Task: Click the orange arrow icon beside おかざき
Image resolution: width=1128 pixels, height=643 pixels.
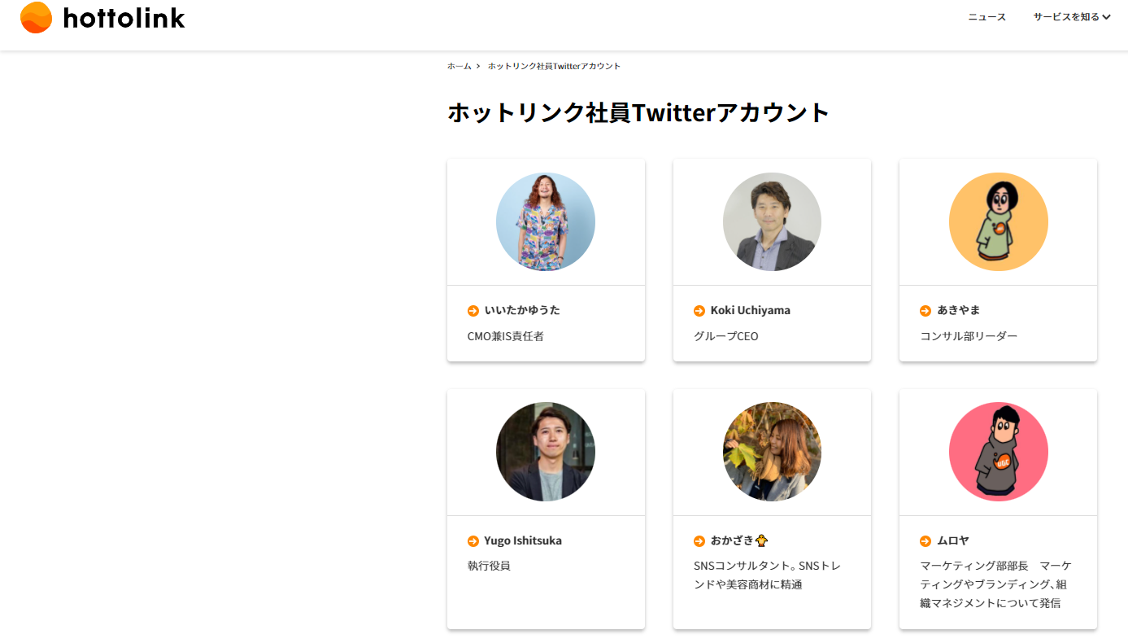Action: 699,541
